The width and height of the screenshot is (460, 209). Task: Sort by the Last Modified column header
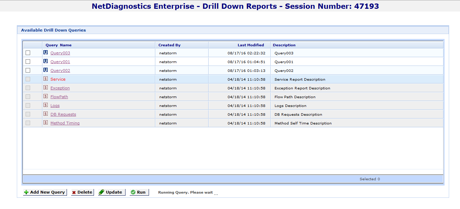(251, 45)
